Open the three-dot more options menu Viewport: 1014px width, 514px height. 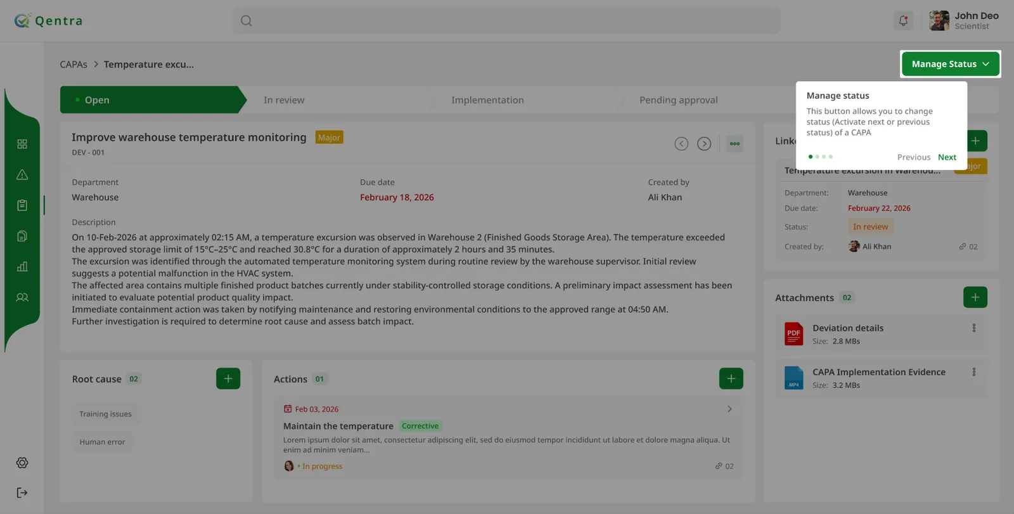tap(735, 144)
